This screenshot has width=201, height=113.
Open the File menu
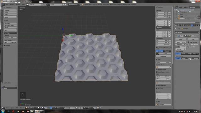7,5
